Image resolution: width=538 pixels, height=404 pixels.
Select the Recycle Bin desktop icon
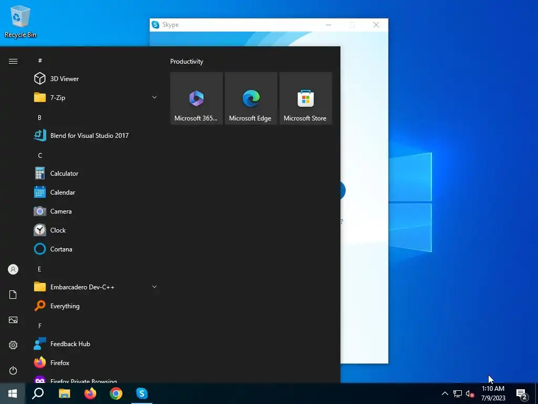tap(20, 21)
